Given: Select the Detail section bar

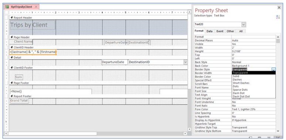Looking at the screenshot, I should [x=99, y=57].
